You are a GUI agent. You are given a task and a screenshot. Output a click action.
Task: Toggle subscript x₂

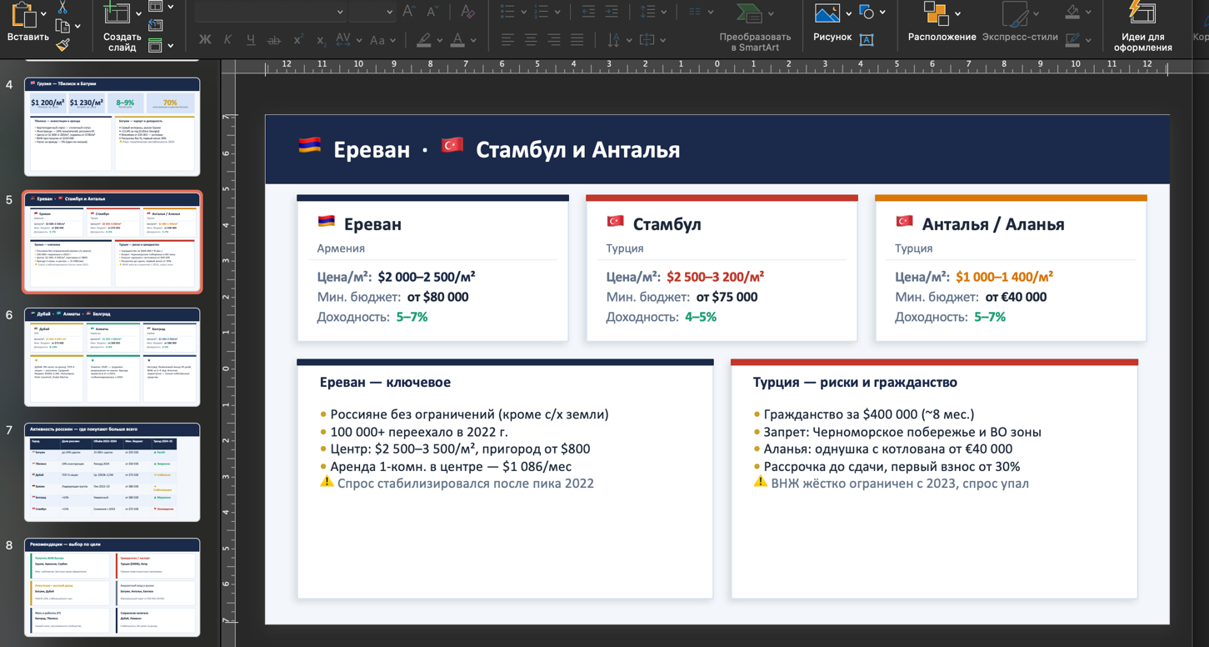pos(321,39)
